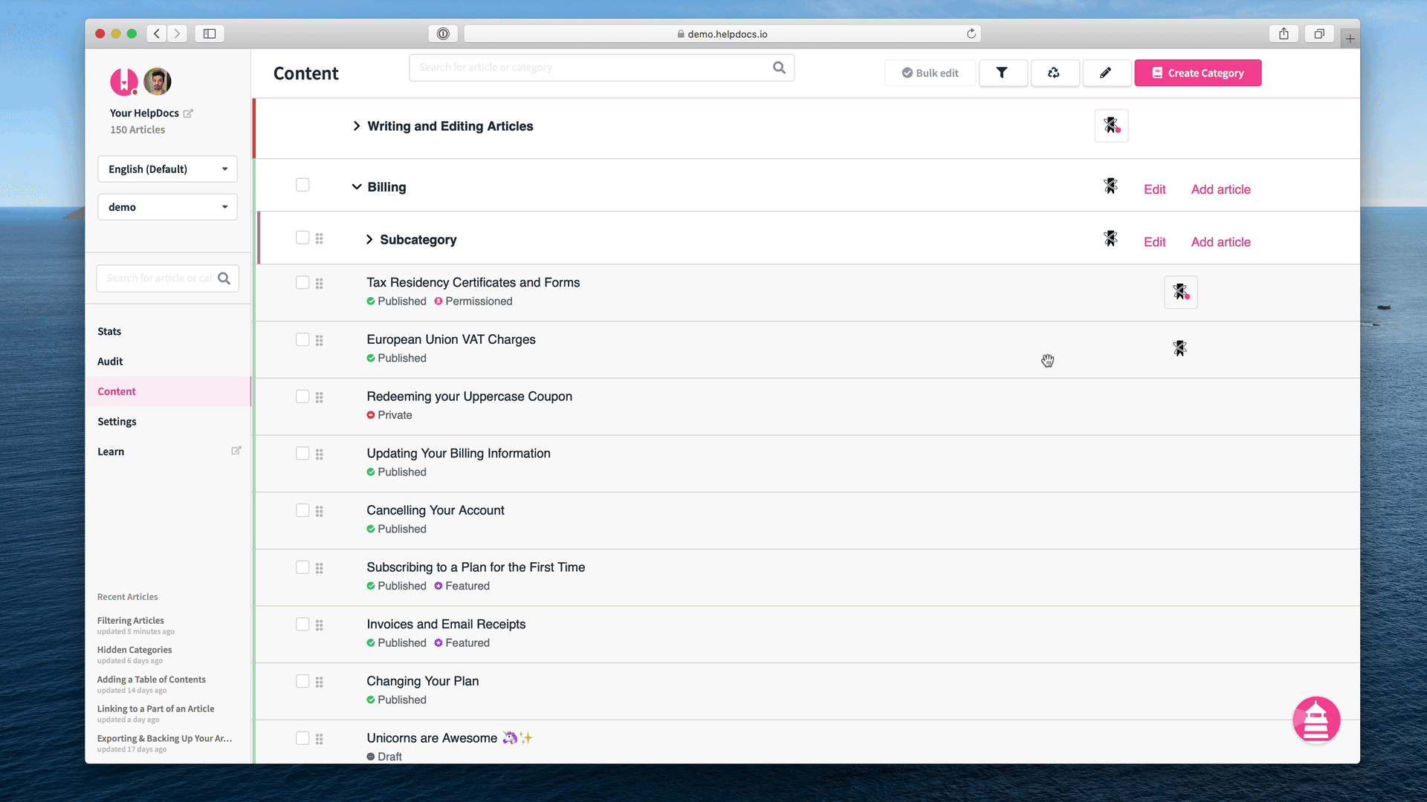Open Settings in sidebar
Screen dimensions: 1427x802
(117, 422)
